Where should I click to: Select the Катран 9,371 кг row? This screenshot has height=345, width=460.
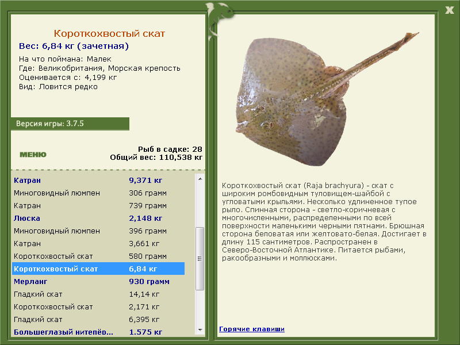[x=98, y=180]
